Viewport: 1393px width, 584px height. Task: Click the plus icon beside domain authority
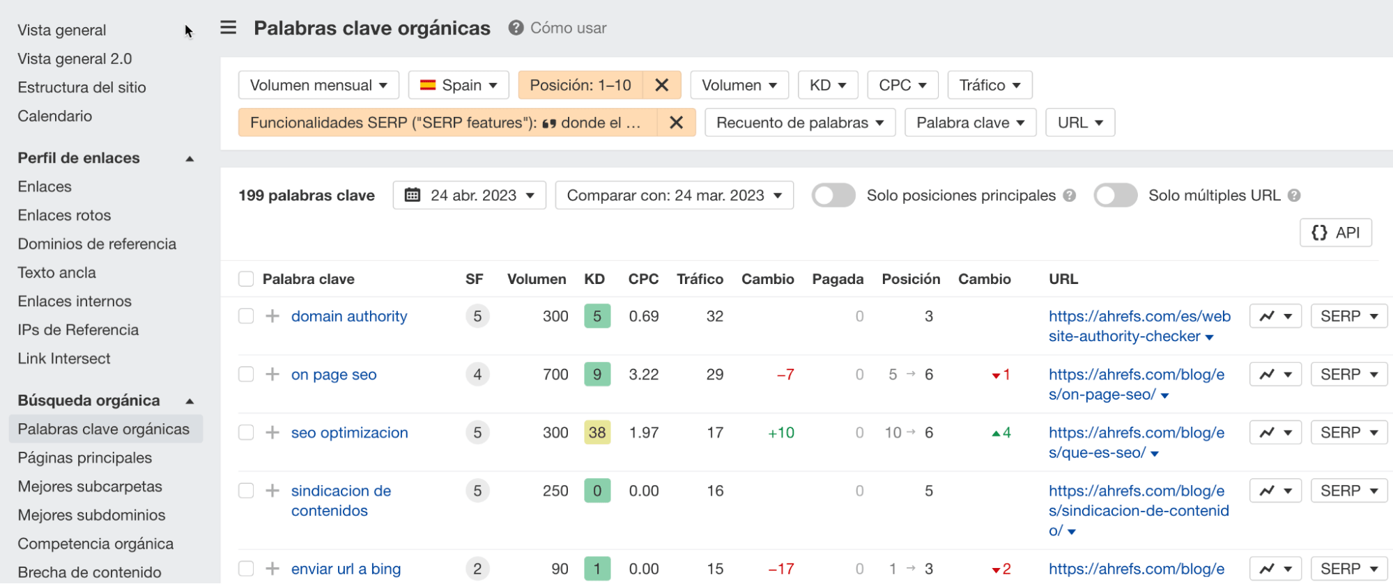(x=272, y=316)
